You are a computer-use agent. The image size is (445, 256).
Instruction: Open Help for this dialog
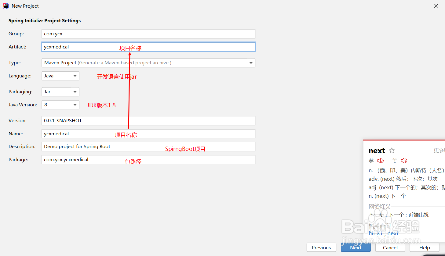tap(424, 247)
